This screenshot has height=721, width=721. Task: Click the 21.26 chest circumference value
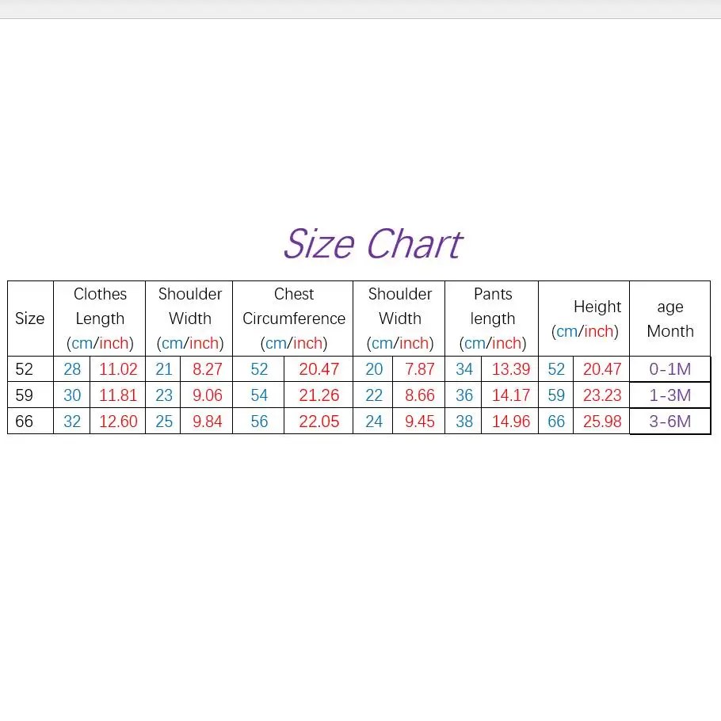pyautogui.click(x=319, y=395)
